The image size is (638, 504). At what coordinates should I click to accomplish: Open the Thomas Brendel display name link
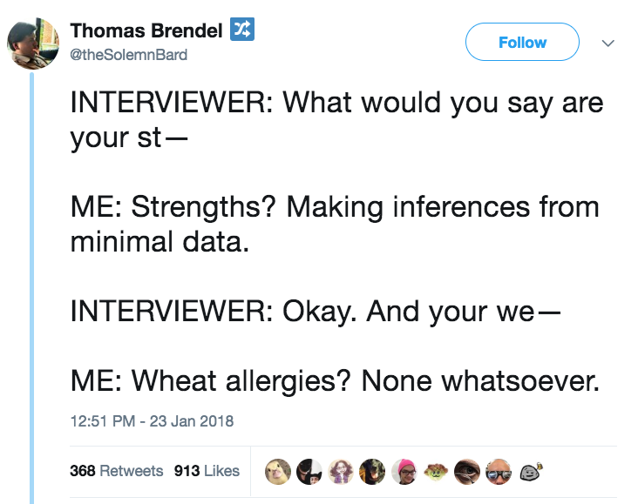(146, 30)
